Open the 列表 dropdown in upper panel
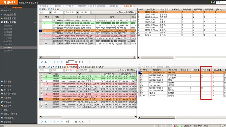Image resolution: width=226 pixels, height=127 pixels. pos(43,9)
